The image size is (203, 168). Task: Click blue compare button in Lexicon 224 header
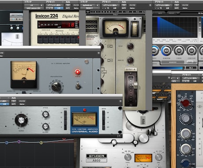[59, 8]
